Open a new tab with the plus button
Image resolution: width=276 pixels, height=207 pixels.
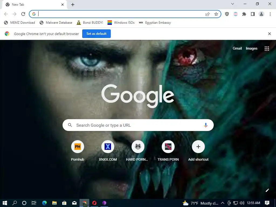tap(73, 5)
